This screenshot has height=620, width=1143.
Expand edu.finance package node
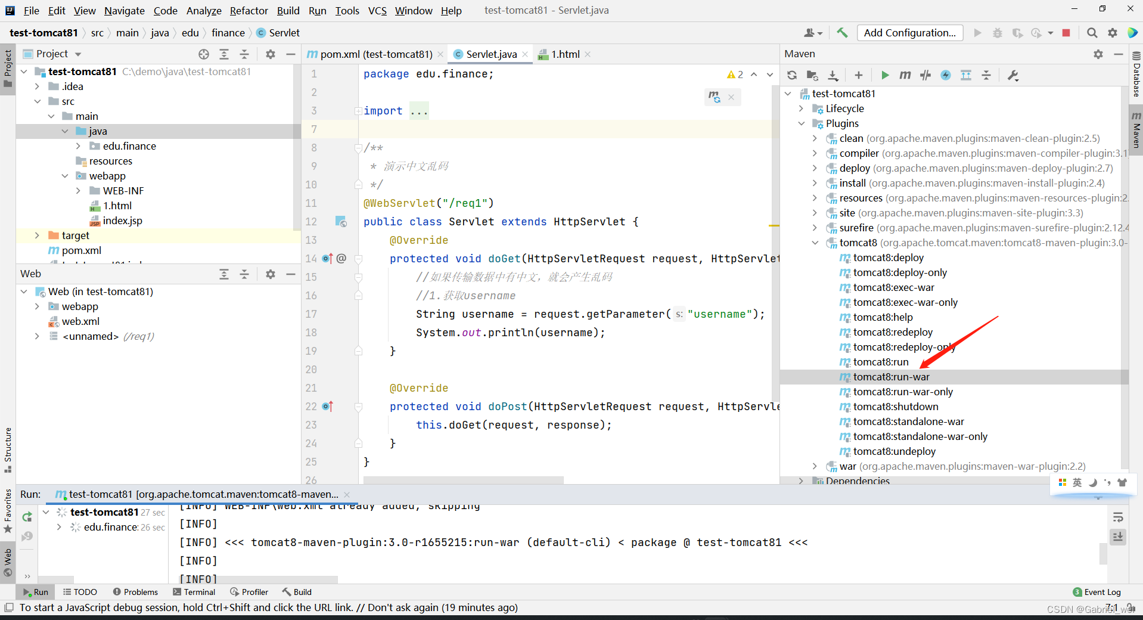coord(79,146)
